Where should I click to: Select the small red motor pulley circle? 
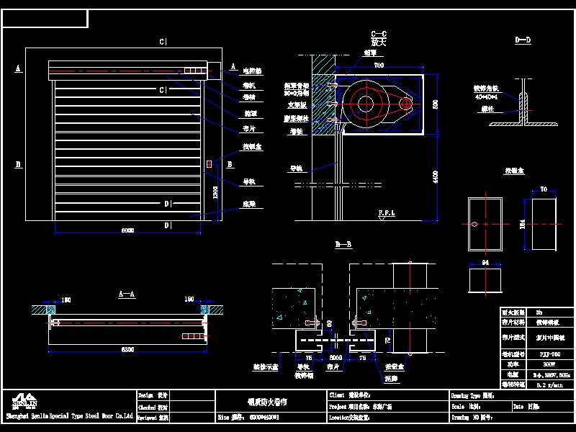tap(406, 104)
